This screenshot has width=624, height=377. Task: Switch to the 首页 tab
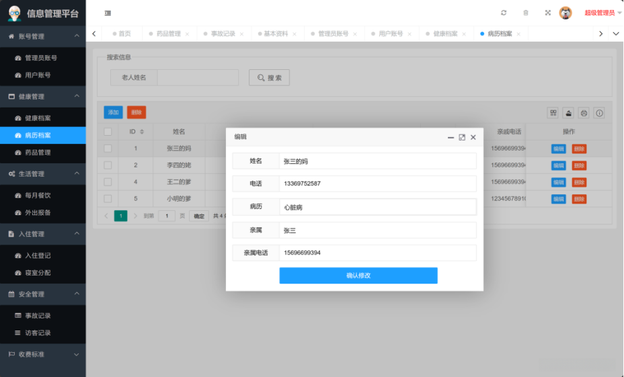pyautogui.click(x=122, y=34)
